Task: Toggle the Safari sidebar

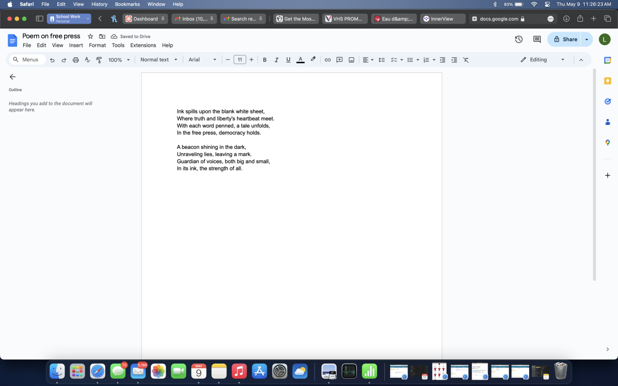Action: pos(40,19)
